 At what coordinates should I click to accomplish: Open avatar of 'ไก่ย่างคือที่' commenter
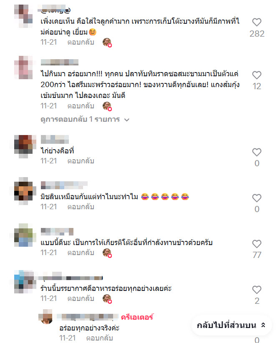(x=25, y=146)
